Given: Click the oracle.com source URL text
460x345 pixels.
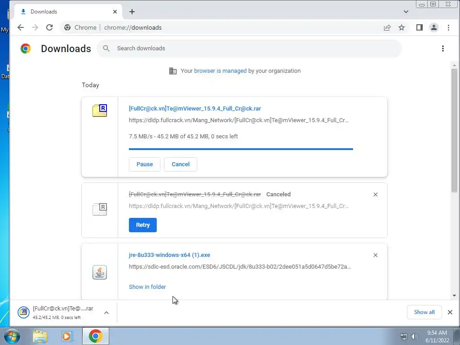Looking at the screenshot, I should (240, 267).
